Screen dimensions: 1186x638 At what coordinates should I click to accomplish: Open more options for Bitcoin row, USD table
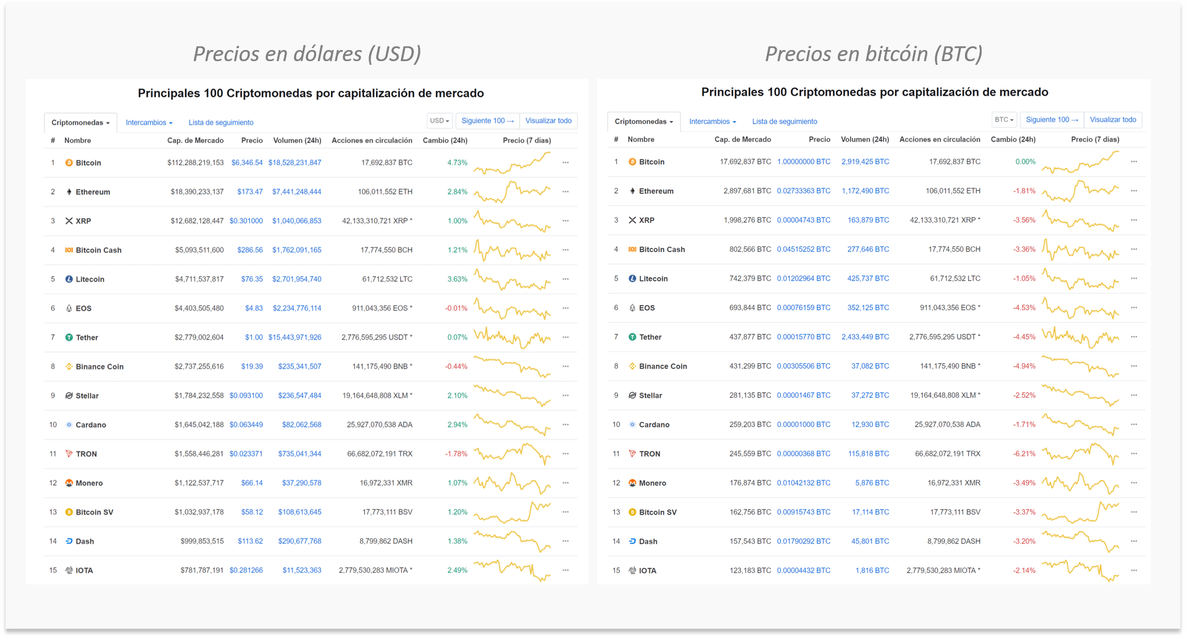click(x=566, y=163)
